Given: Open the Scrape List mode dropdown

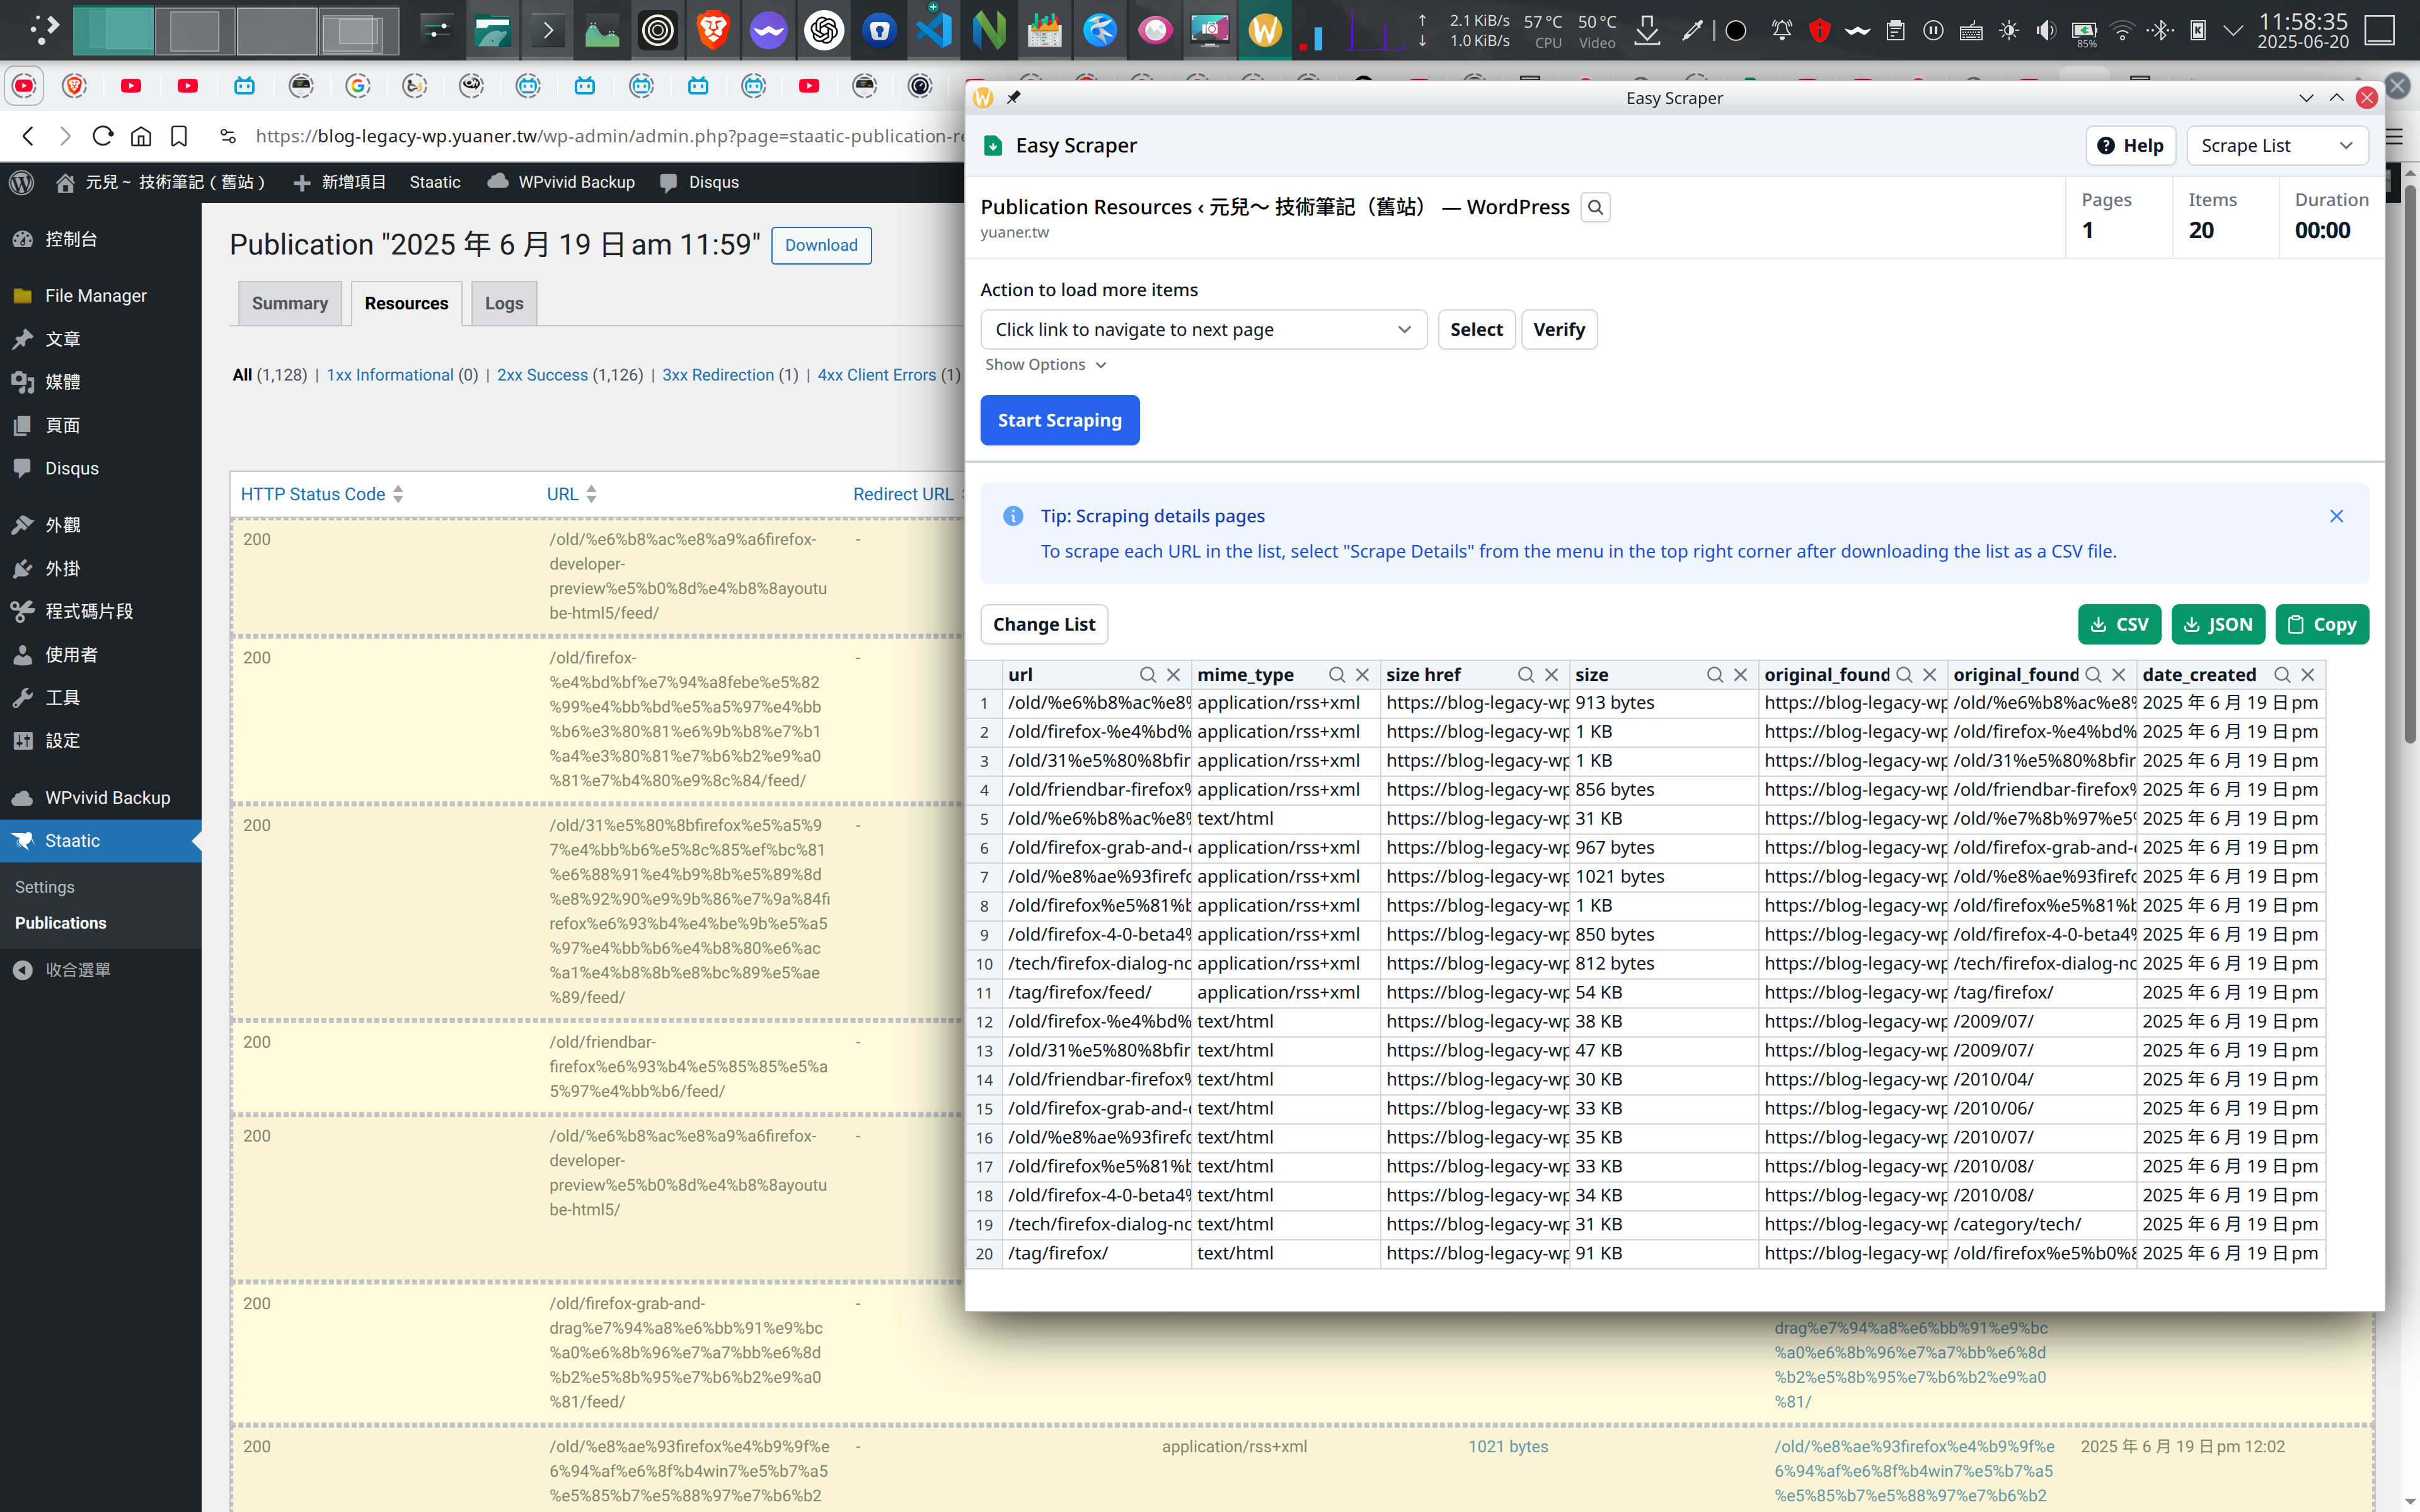Looking at the screenshot, I should coord(2277,146).
